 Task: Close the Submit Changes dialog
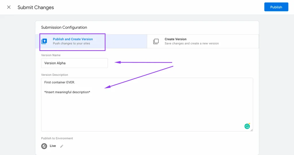point(9,7)
